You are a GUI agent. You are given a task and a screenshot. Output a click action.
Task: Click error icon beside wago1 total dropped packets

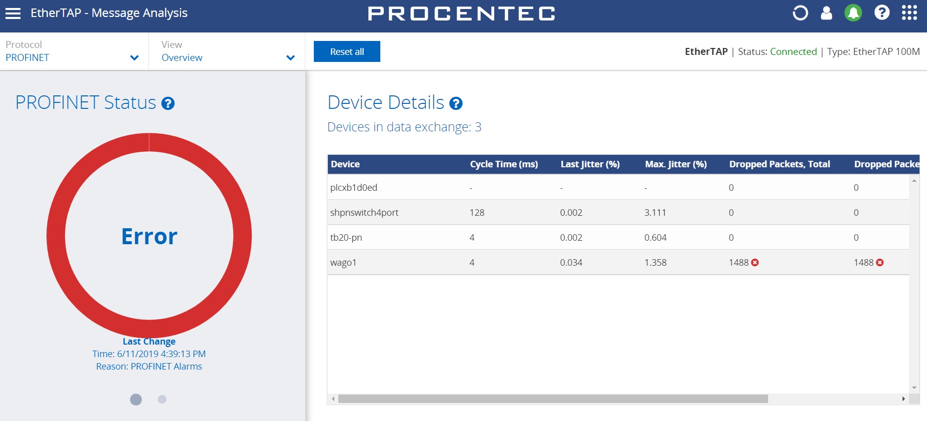coord(755,263)
